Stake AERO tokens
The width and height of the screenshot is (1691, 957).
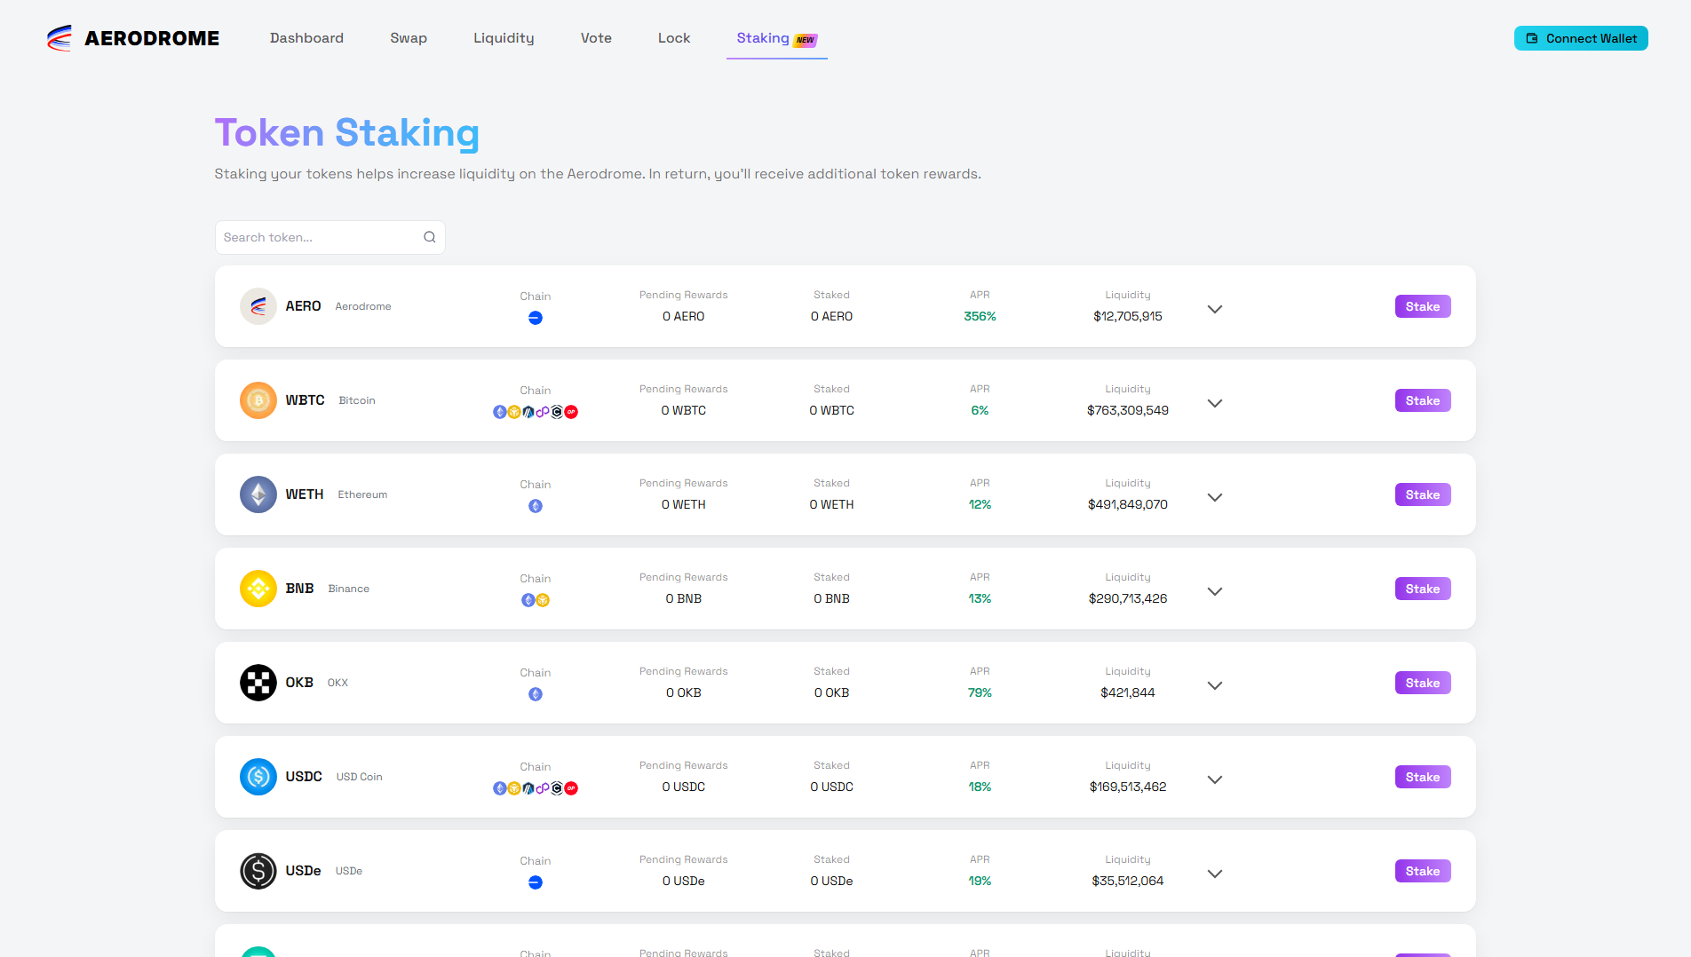tap(1423, 306)
